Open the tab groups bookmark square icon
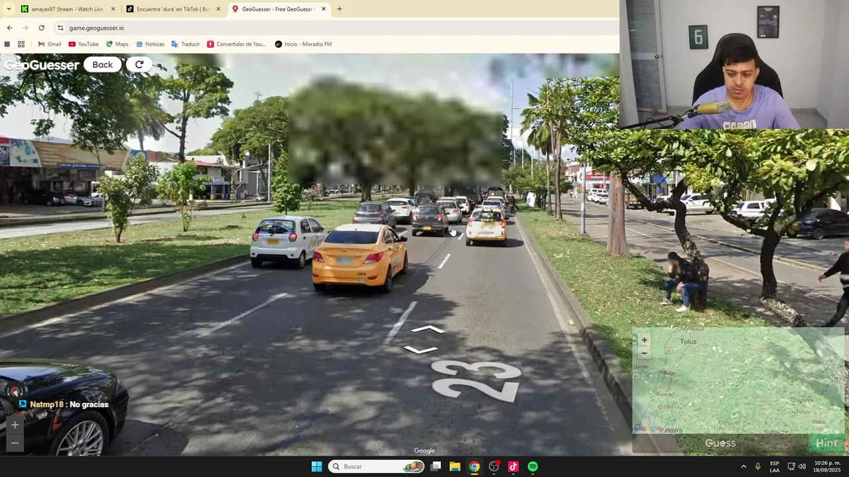849x477 pixels. pos(7,44)
